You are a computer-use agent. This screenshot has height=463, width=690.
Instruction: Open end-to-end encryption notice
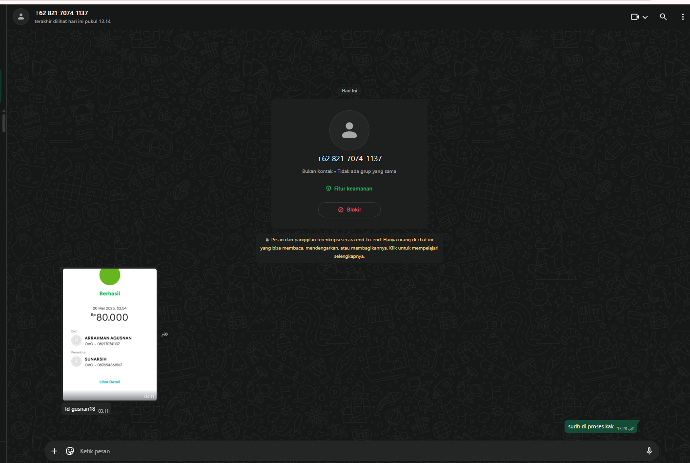click(x=349, y=248)
